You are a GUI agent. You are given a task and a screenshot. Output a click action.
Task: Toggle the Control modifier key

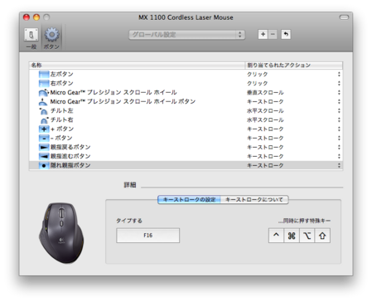[276, 236]
